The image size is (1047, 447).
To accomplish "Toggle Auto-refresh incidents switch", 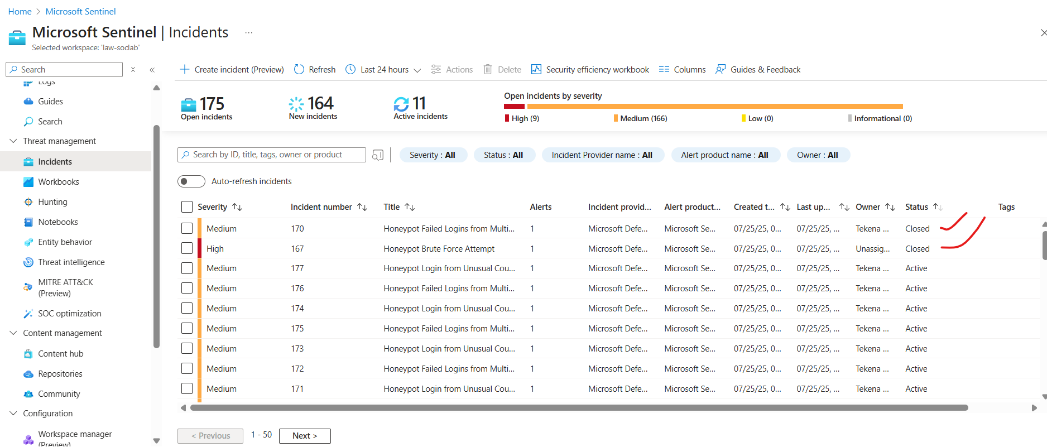I will [191, 181].
